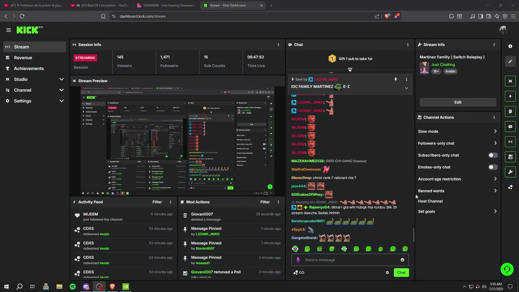The height and width of the screenshot is (292, 519).
Task: Click the pencil edit icon in right toolbar
Action: [510, 62]
